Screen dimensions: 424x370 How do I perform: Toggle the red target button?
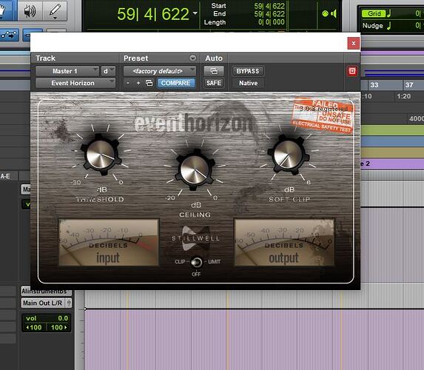[352, 71]
